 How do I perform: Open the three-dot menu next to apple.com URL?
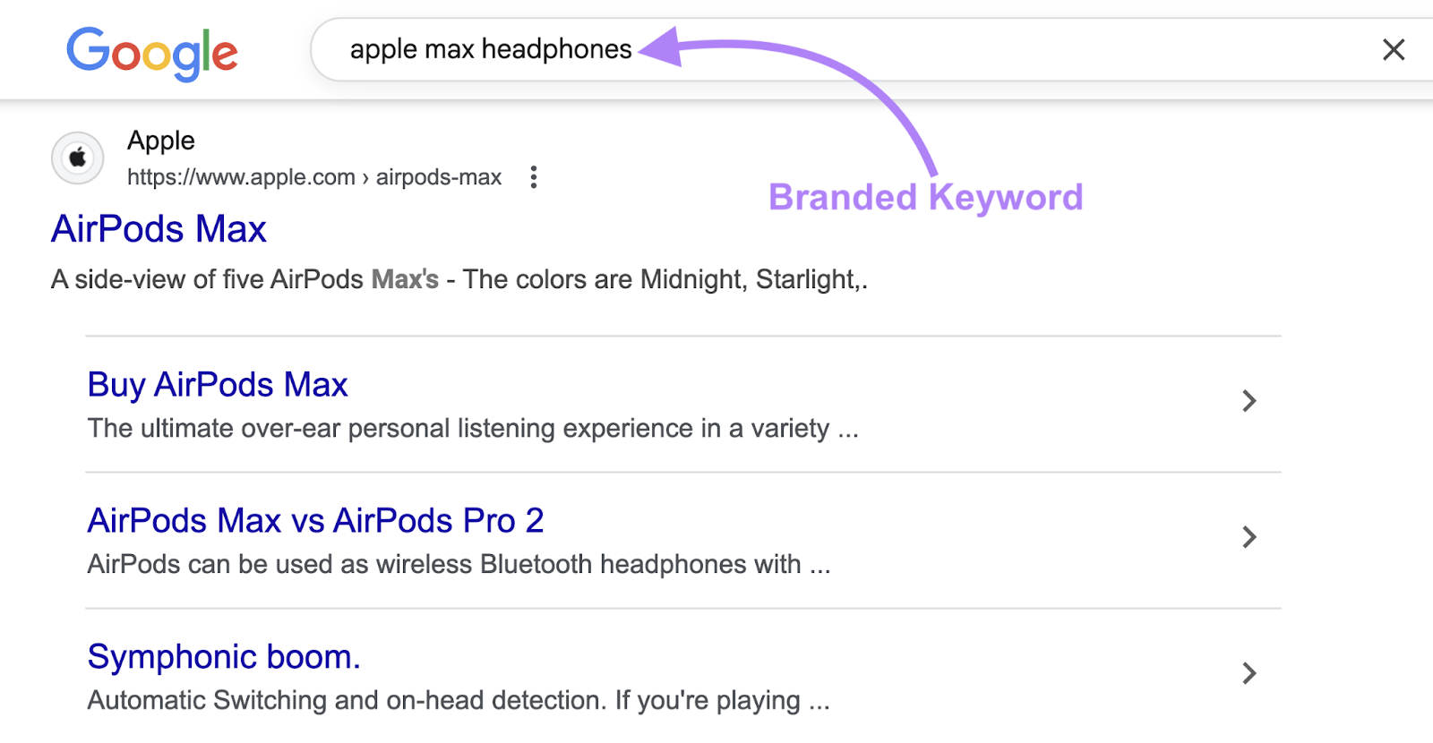[x=534, y=177]
